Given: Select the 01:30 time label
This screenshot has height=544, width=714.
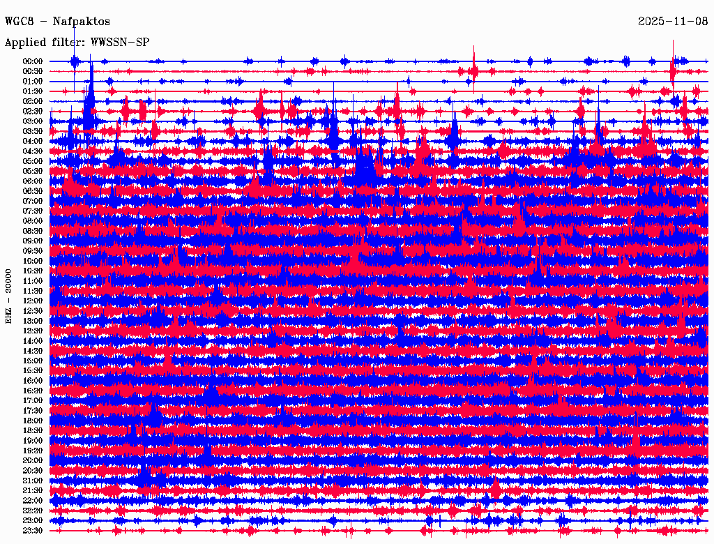Looking at the screenshot, I should [33, 91].
